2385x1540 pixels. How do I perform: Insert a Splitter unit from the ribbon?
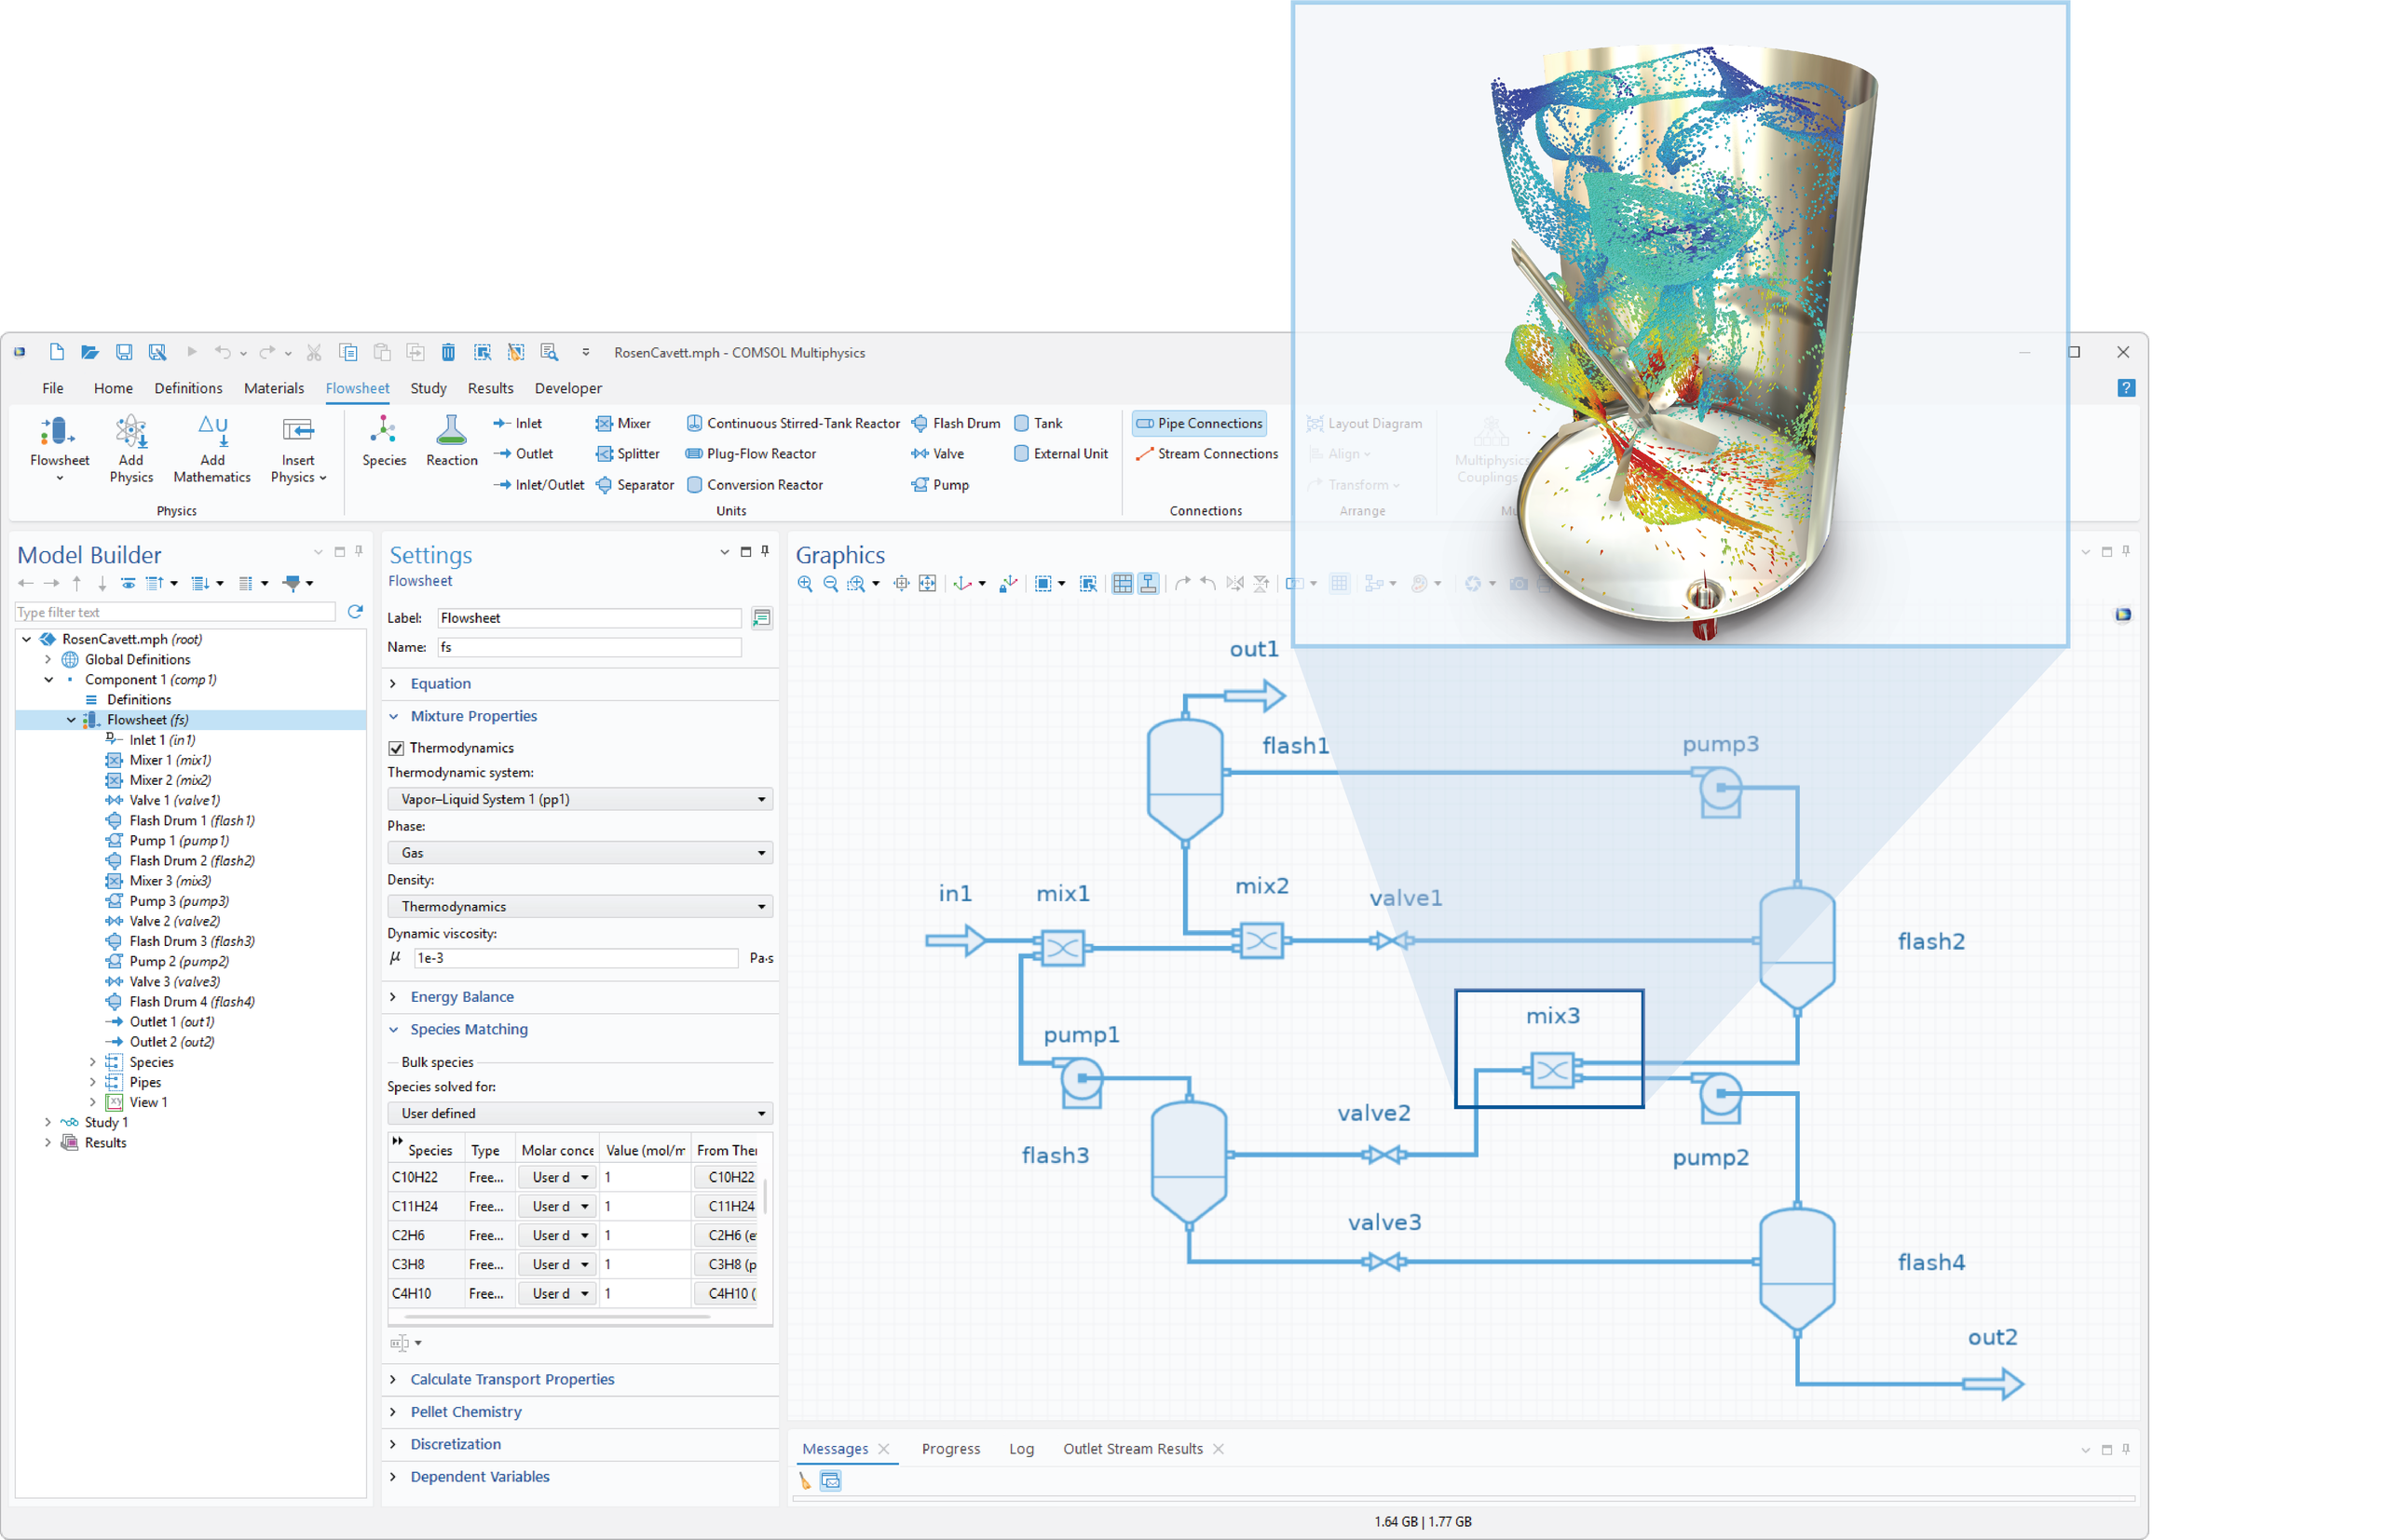(x=628, y=454)
